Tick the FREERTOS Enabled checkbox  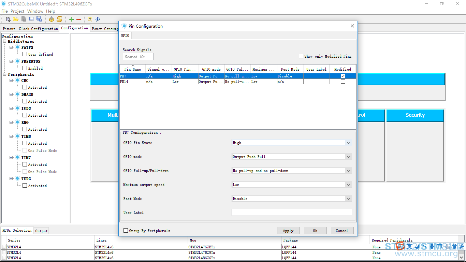25,68
